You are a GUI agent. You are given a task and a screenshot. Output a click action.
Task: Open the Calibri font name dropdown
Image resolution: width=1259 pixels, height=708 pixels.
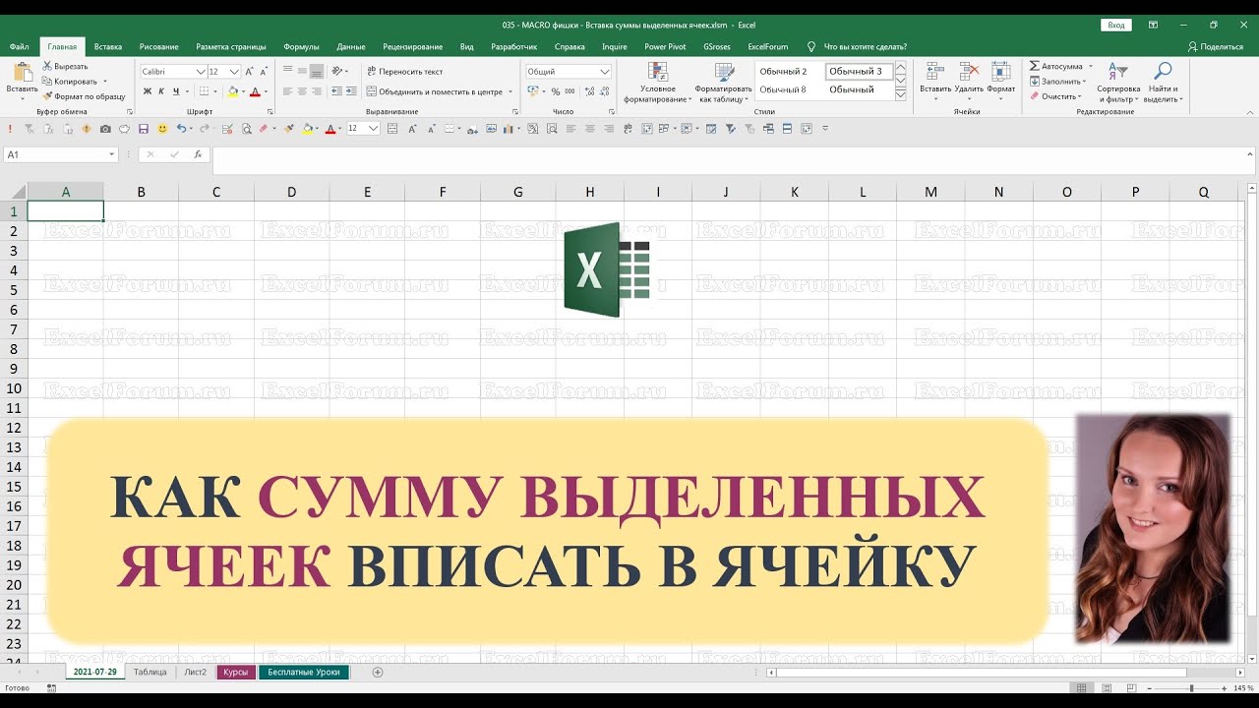[201, 72]
